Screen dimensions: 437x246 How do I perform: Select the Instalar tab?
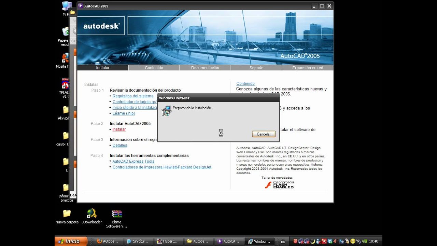[x=103, y=68]
